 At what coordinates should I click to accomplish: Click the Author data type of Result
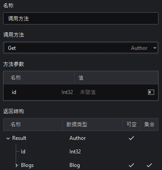(78, 138)
